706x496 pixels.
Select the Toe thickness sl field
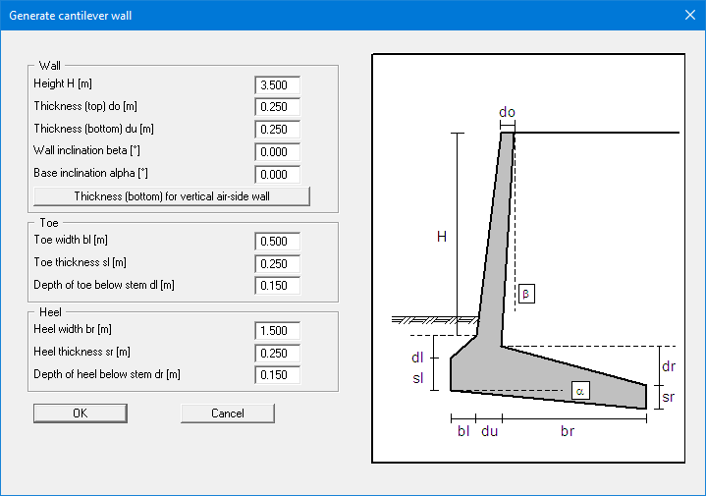point(277,263)
